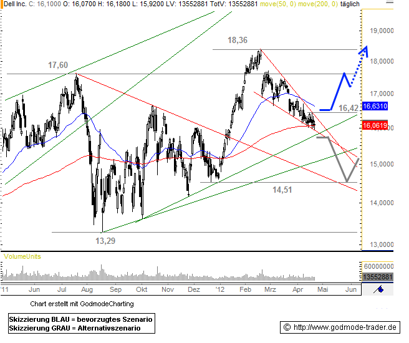Click the 14,51 support label
The width and height of the screenshot is (409, 343).
tap(282, 190)
